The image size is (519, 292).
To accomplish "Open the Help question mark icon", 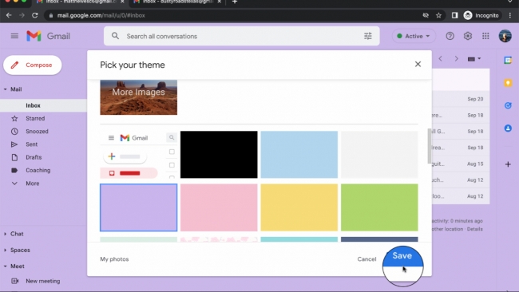I will click(x=450, y=36).
